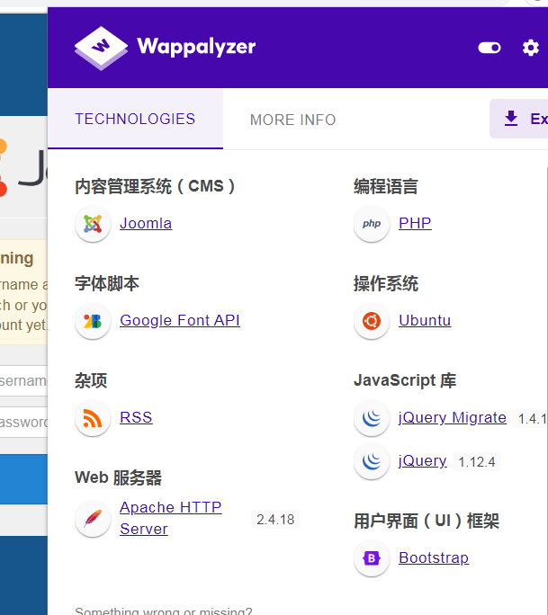Open the Apache HTTP Server link
The height and width of the screenshot is (615, 548).
point(170,518)
